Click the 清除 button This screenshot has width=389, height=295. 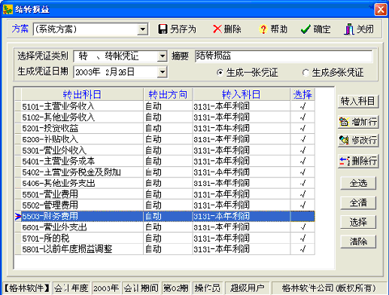tap(358, 242)
